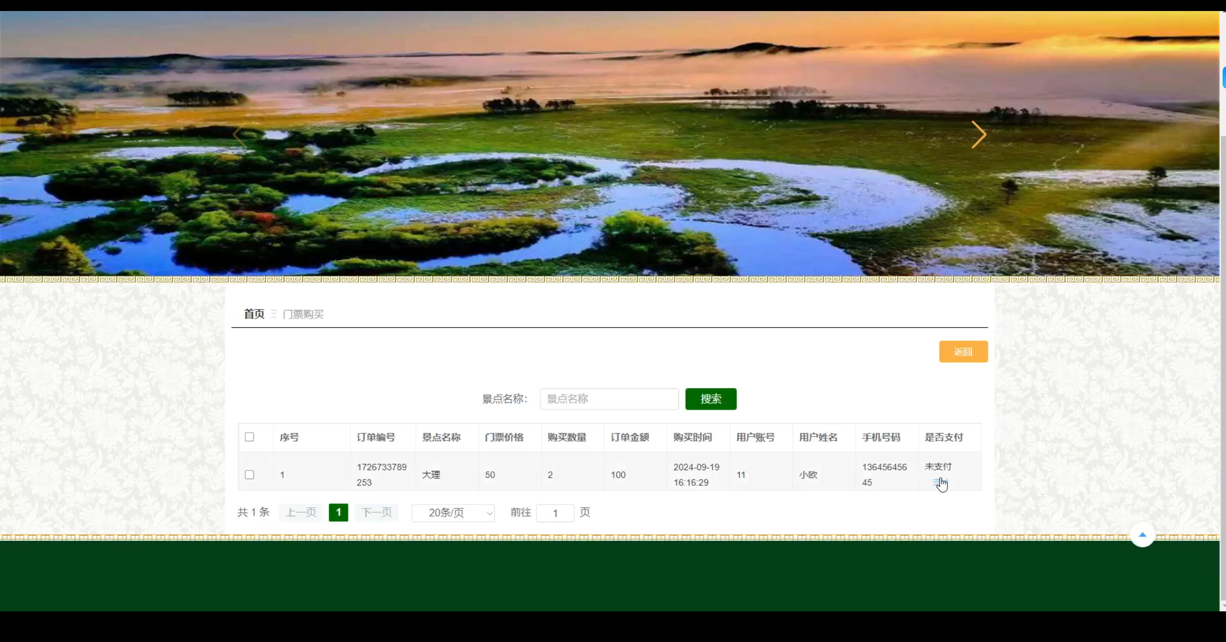The width and height of the screenshot is (1226, 642).
Task: Toggle the select-all checkbox in table header
Action: [x=250, y=437]
